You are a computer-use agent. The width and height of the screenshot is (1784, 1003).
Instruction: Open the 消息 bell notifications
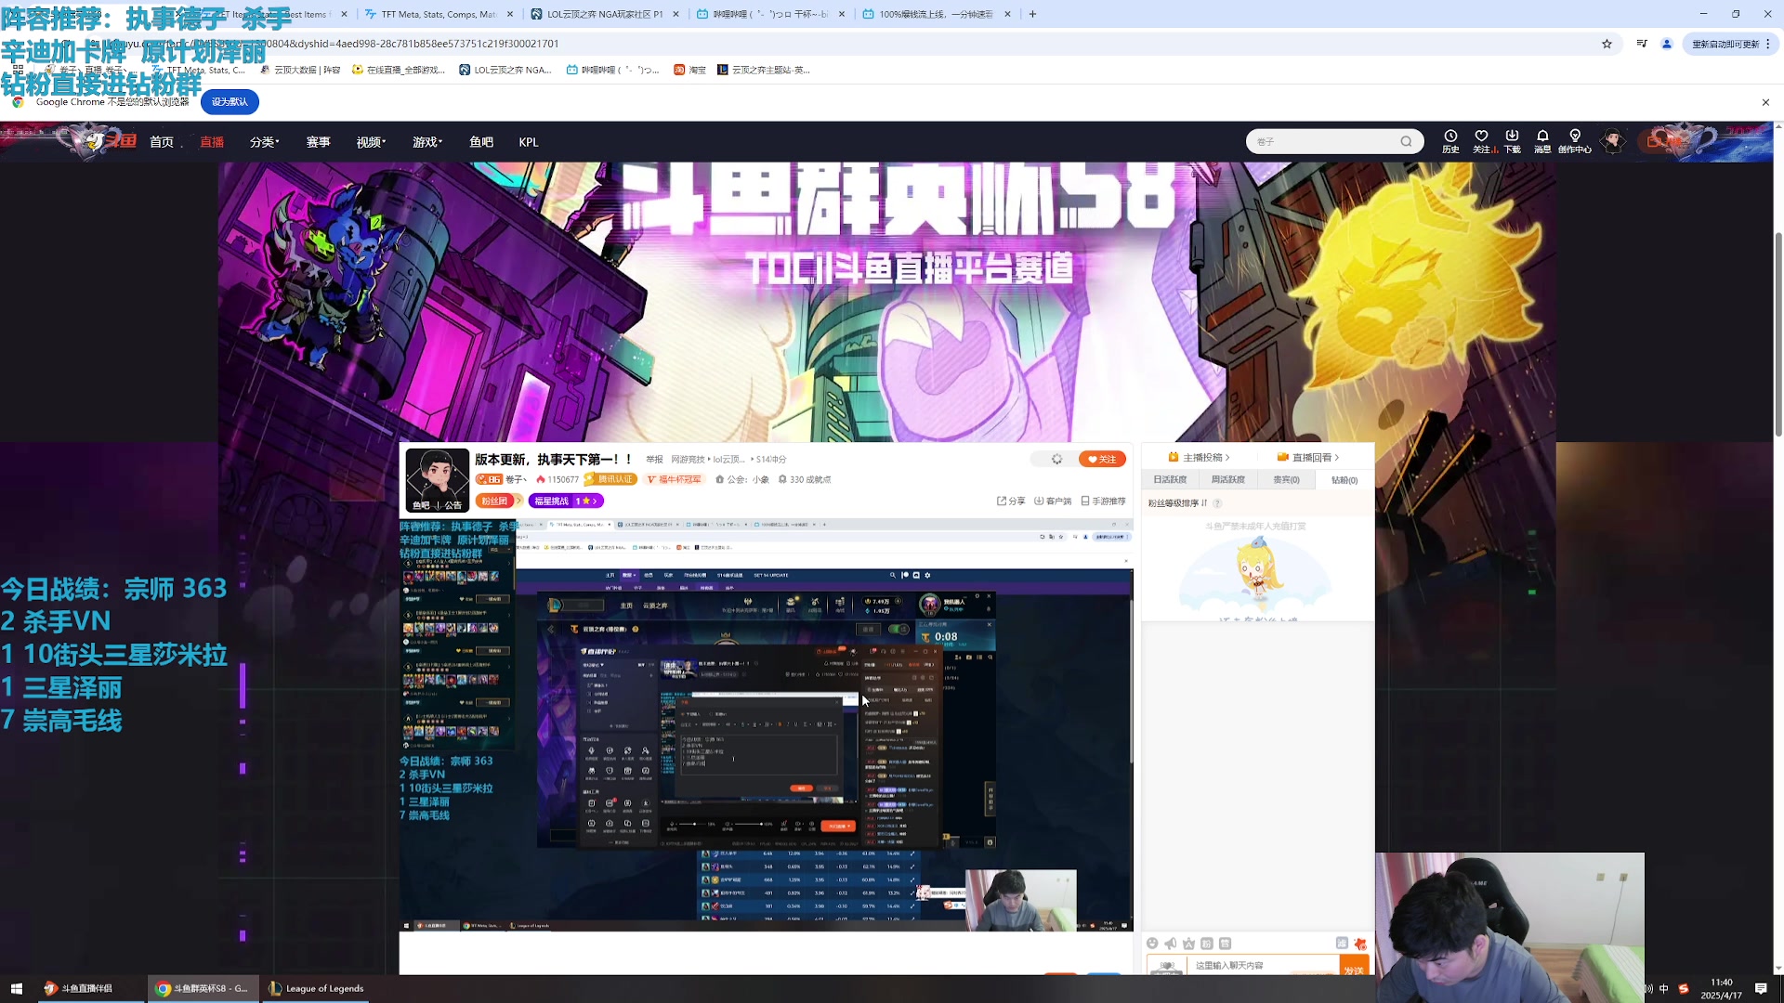click(1542, 141)
